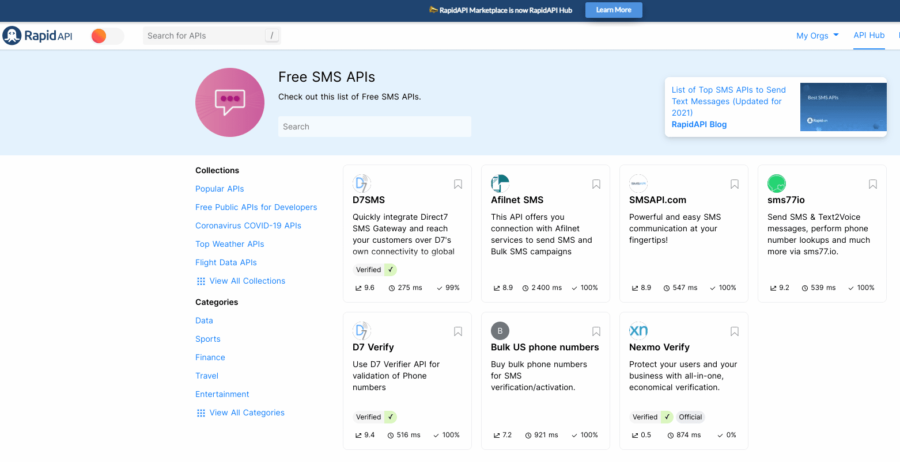The image size is (900, 462).
Task: Click the Verified badge on D7 Verify
Action: [375, 417]
